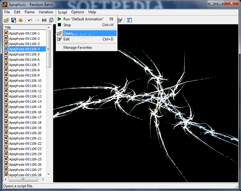Select Apophysis-091106-26 in list
Screen dimensions: 241x191
tap(25, 164)
